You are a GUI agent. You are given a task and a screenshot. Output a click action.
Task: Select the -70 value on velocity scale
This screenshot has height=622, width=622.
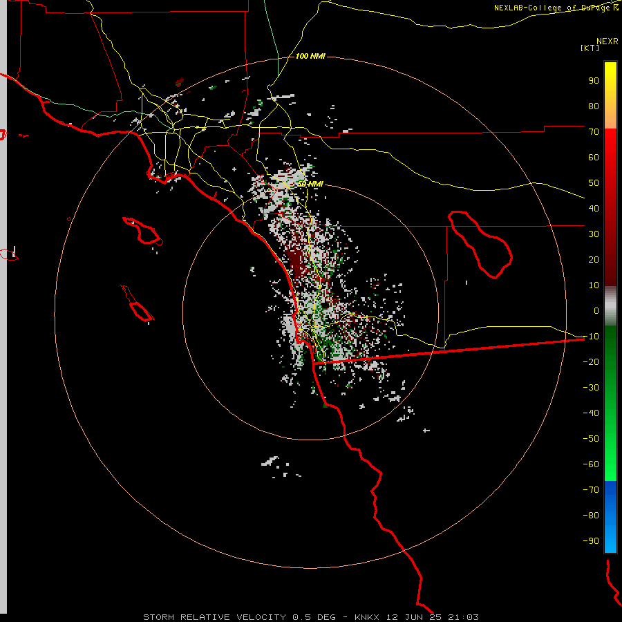[x=591, y=490]
